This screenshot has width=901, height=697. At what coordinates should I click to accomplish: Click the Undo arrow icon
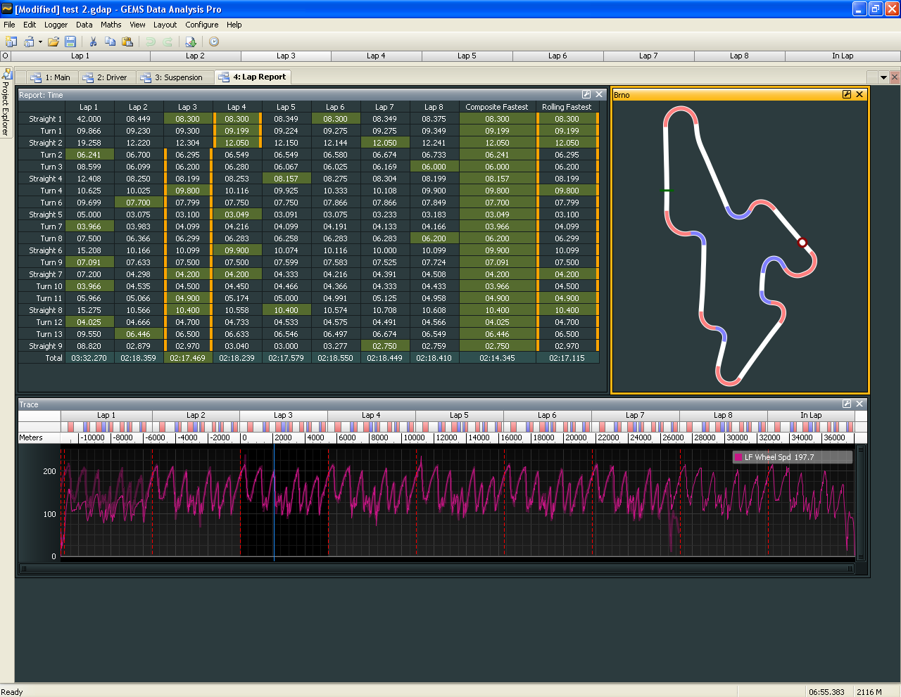(x=150, y=41)
